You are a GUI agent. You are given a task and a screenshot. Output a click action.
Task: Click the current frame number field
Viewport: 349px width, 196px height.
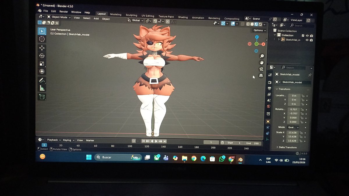(x=211, y=142)
